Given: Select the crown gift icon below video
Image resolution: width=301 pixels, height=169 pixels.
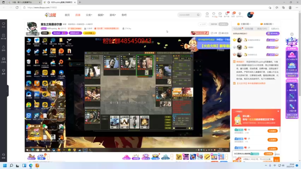Looking at the screenshot, I should [x=136, y=157].
